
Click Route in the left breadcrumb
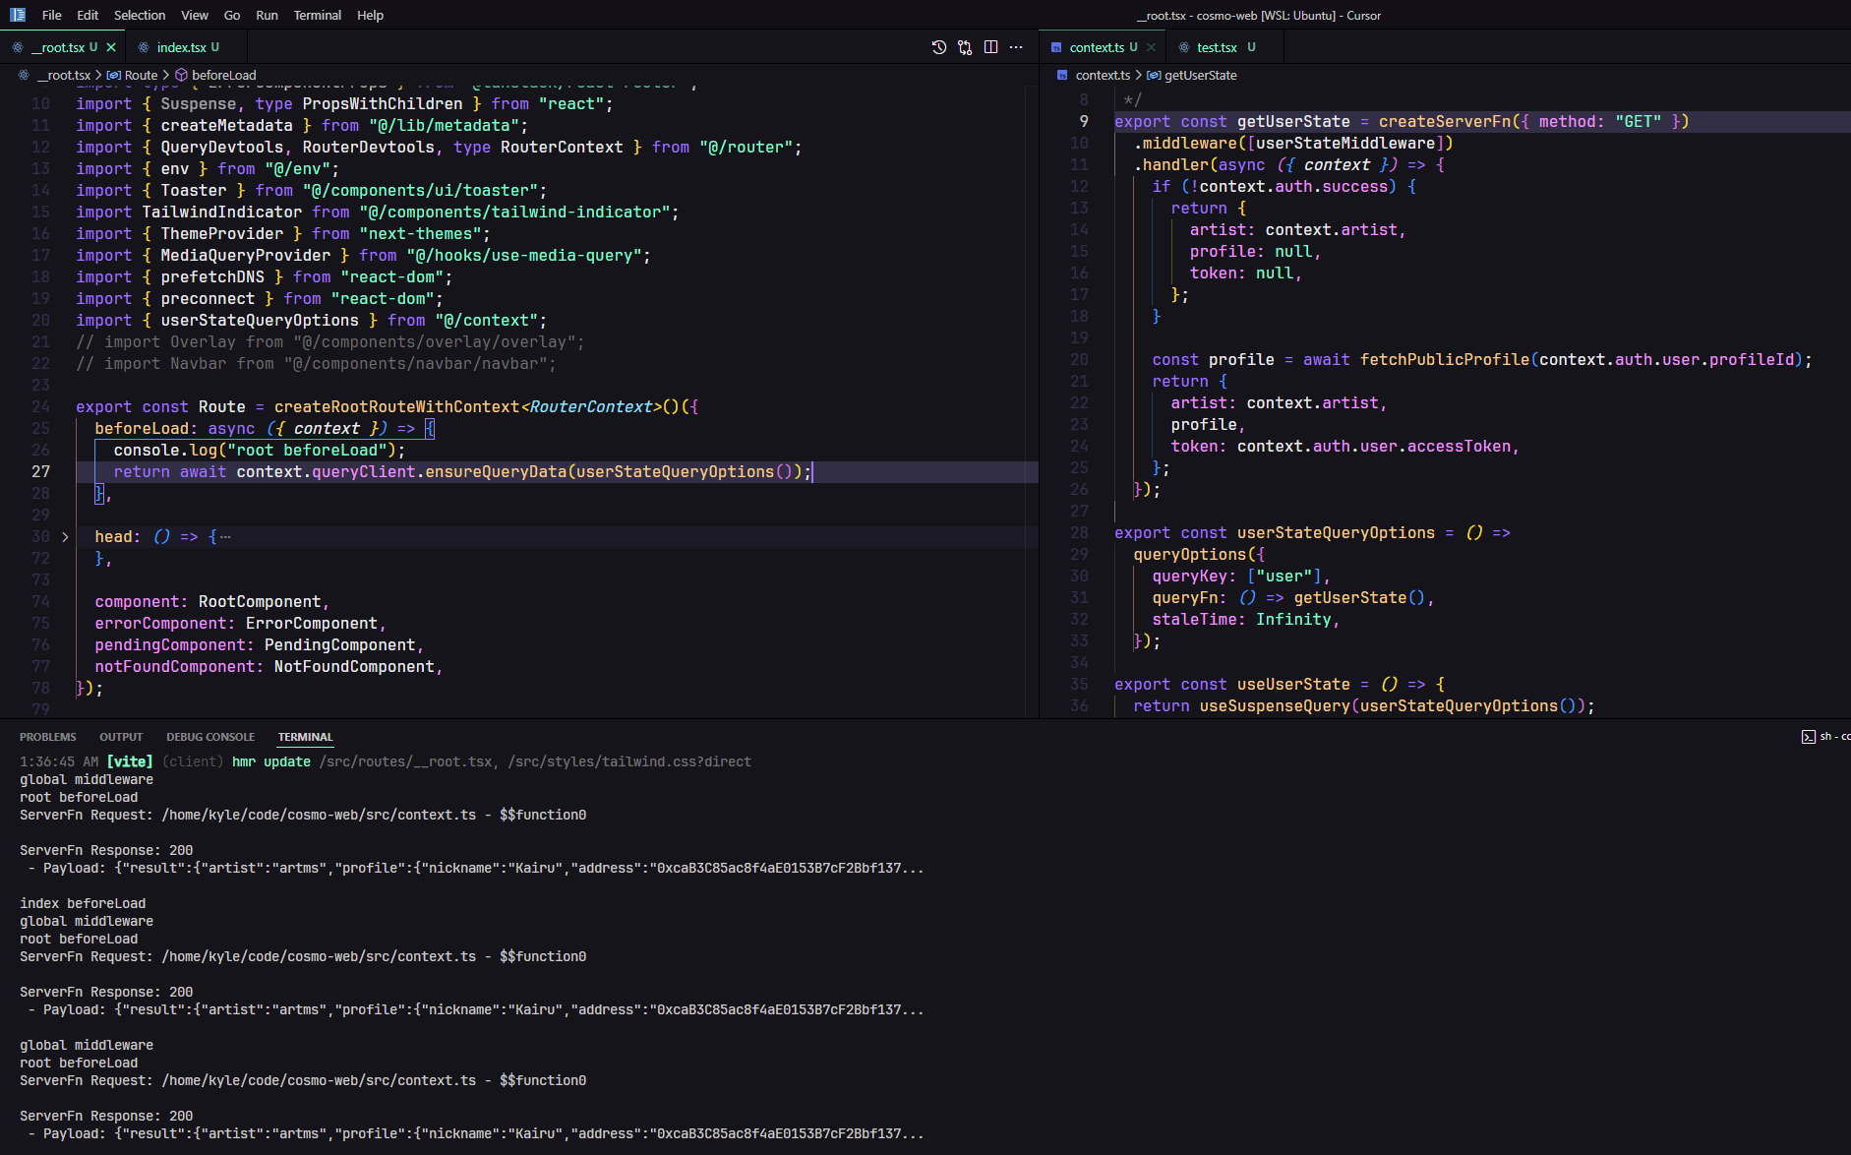pos(141,75)
